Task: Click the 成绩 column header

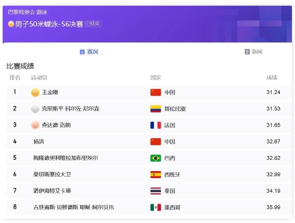Action: pyautogui.click(x=272, y=78)
